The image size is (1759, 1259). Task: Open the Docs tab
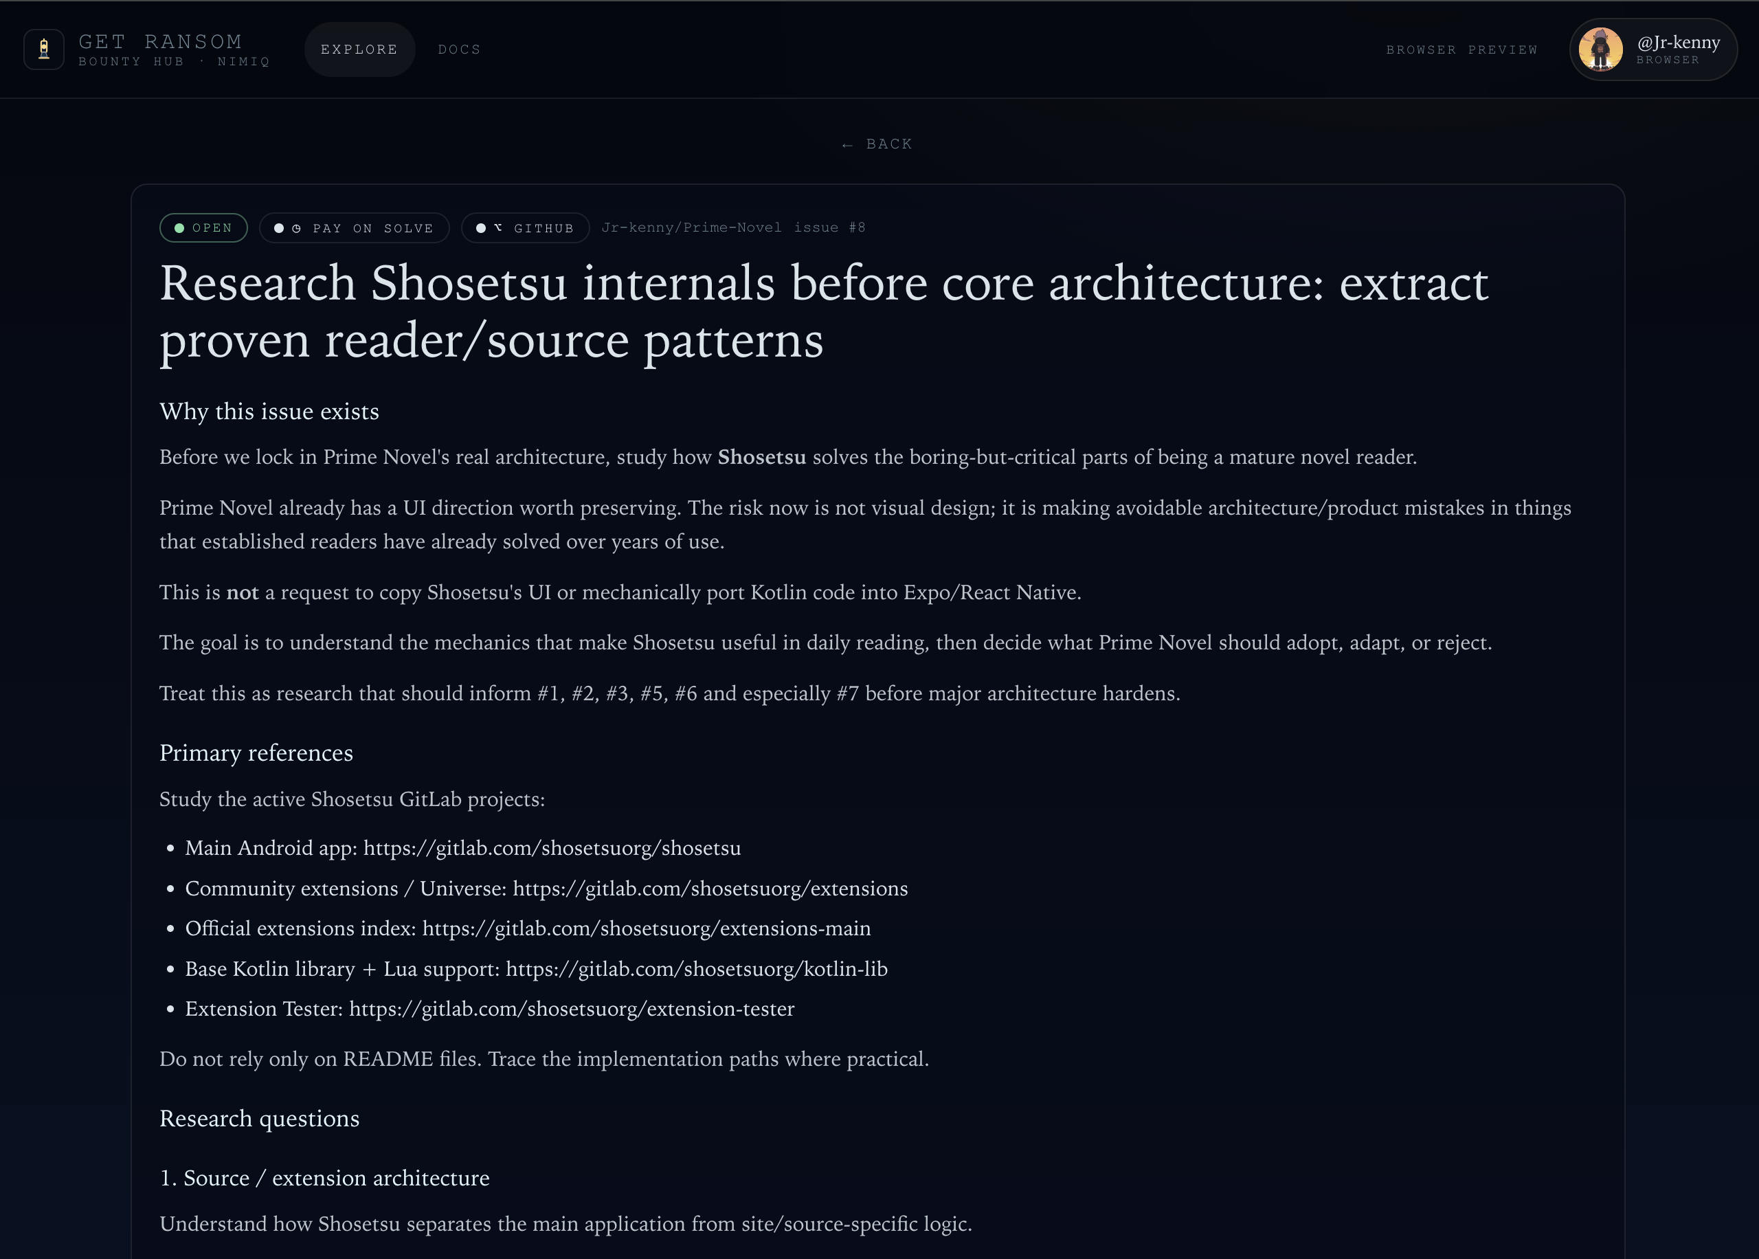coord(460,49)
